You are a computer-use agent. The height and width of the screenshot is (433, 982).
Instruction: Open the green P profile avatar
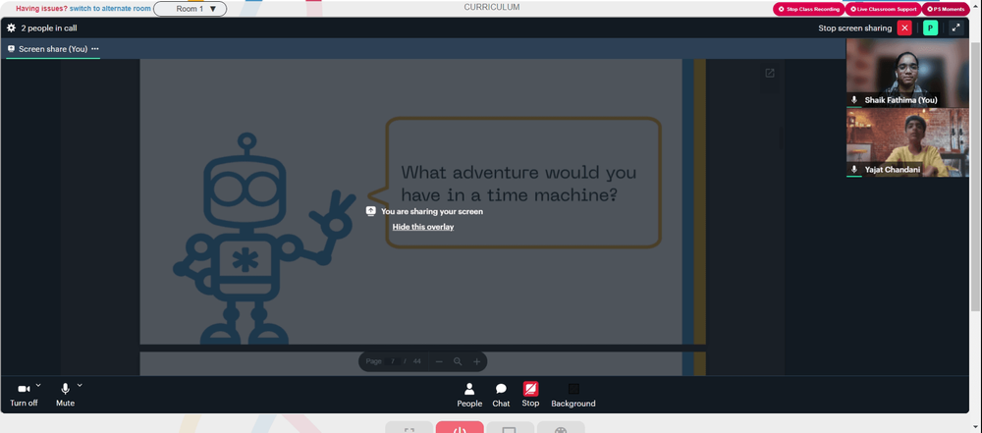click(x=931, y=28)
